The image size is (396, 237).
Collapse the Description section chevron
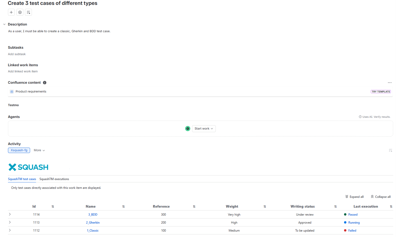click(x=4, y=24)
